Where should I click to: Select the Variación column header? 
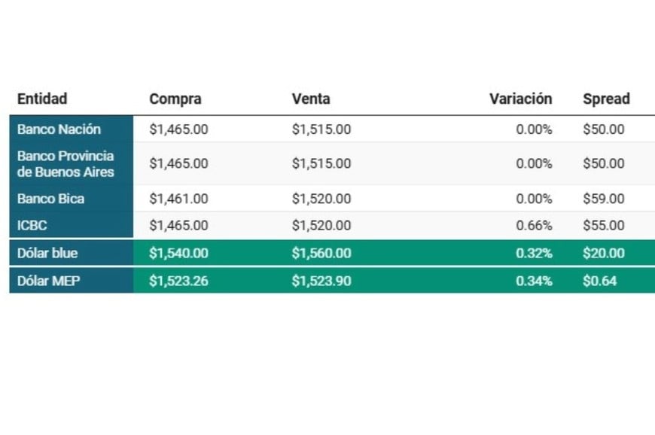point(520,99)
